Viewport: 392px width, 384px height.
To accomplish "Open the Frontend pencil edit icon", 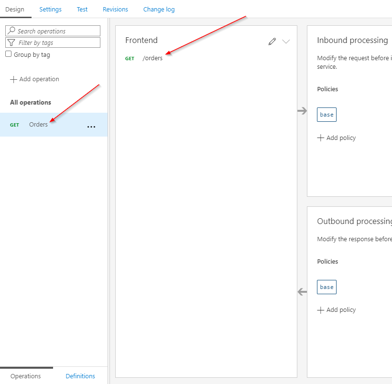I will click(272, 42).
